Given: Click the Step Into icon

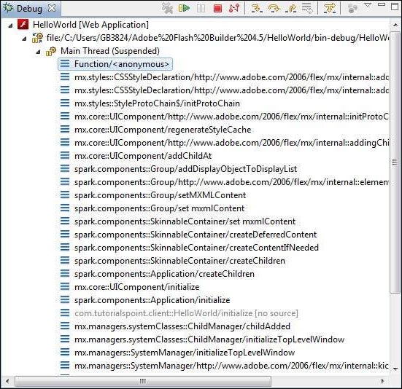Looking at the screenshot, I should pos(257,8).
